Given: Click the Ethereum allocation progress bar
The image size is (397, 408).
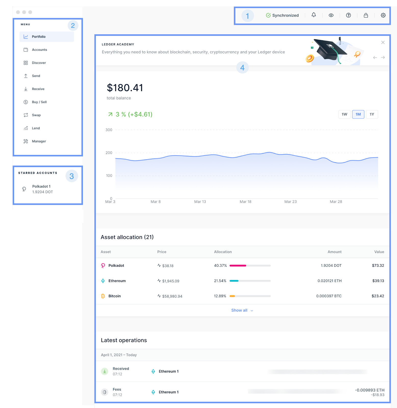Looking at the screenshot, I should pyautogui.click(x=250, y=281).
